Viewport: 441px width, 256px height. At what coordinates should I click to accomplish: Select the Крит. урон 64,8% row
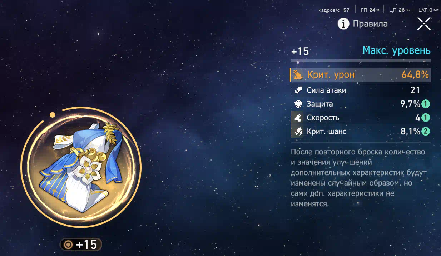[360, 75]
